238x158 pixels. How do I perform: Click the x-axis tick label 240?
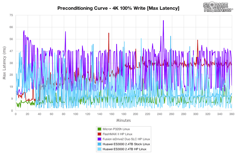pos(160,114)
